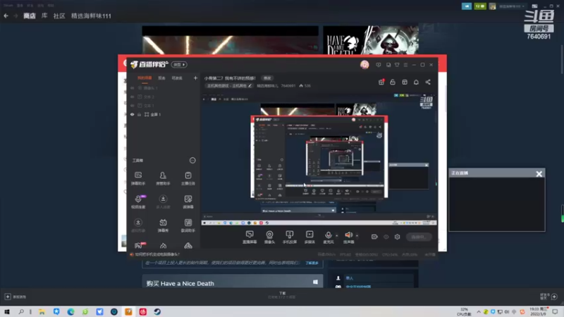Open 主播任务 tool in toolbox
564x317 pixels.
(188, 178)
